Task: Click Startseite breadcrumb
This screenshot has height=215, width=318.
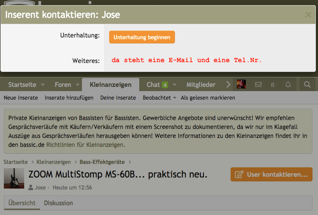Action: (16, 162)
